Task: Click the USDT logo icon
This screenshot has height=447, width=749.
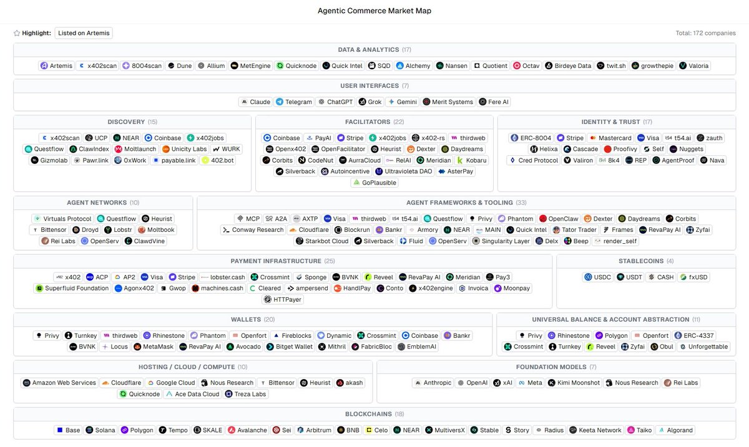Action: coord(620,277)
